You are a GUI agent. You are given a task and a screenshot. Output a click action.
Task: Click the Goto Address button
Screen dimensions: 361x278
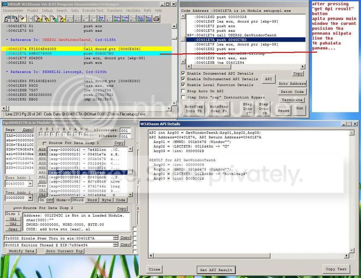(x=292, y=83)
